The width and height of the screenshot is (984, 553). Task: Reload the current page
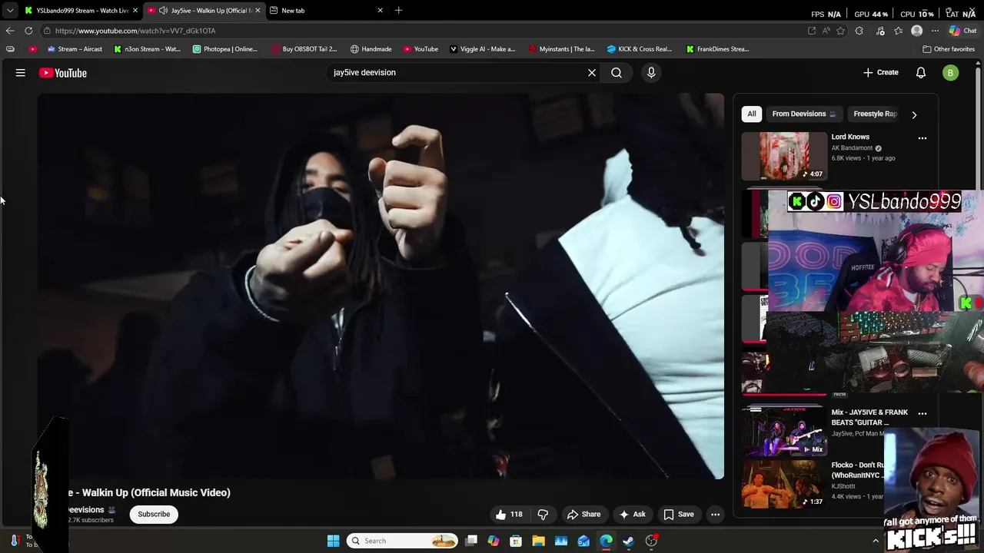(28, 31)
